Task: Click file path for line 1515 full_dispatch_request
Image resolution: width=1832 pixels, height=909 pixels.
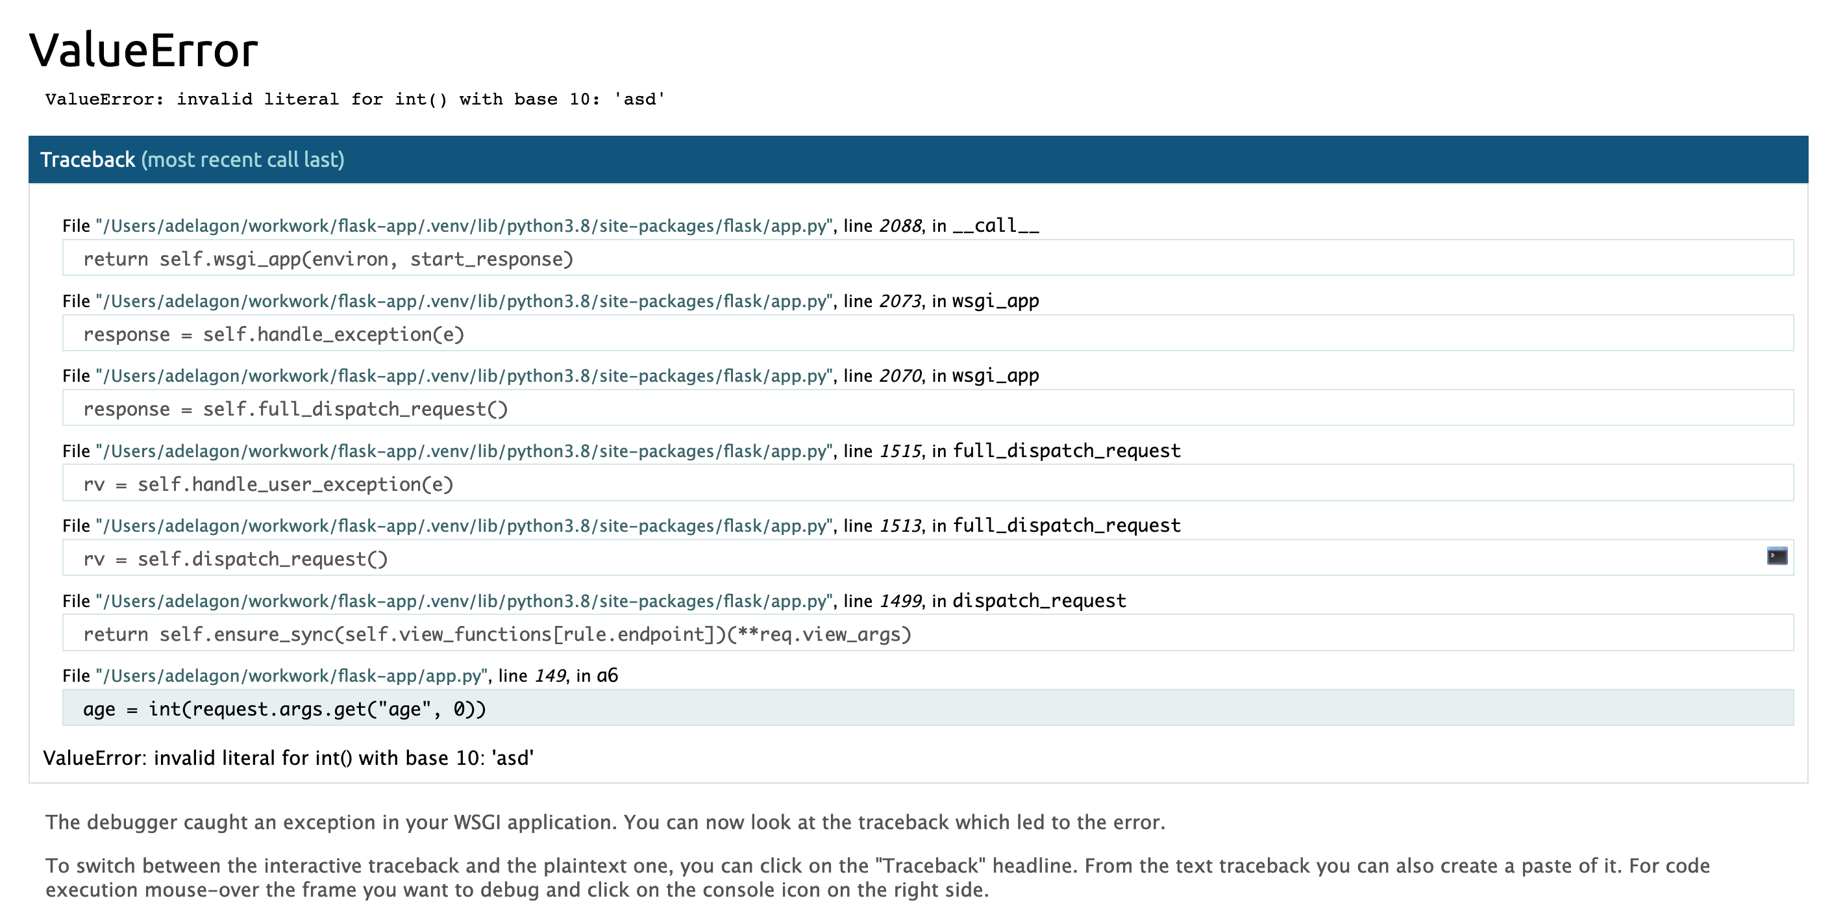Action: pos(465,451)
